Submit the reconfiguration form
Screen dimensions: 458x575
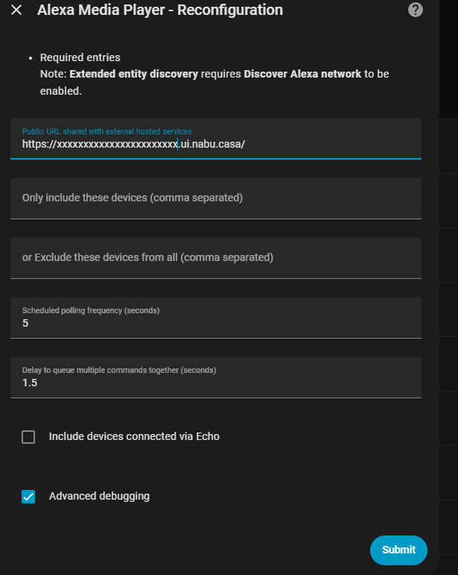tap(398, 550)
